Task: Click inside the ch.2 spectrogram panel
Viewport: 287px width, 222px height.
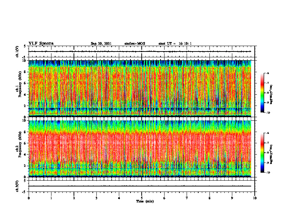Action: click(x=140, y=149)
